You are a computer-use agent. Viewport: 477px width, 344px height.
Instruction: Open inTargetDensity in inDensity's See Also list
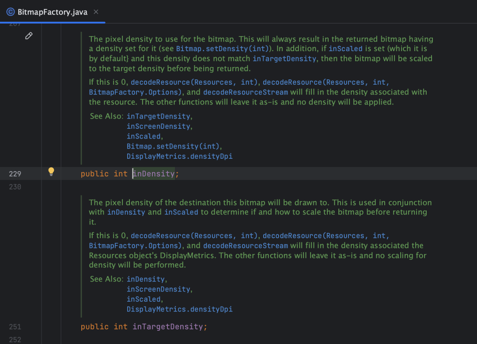159,116
